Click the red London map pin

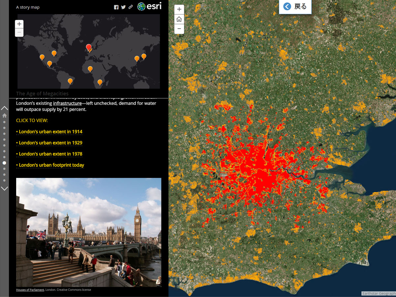click(x=88, y=47)
